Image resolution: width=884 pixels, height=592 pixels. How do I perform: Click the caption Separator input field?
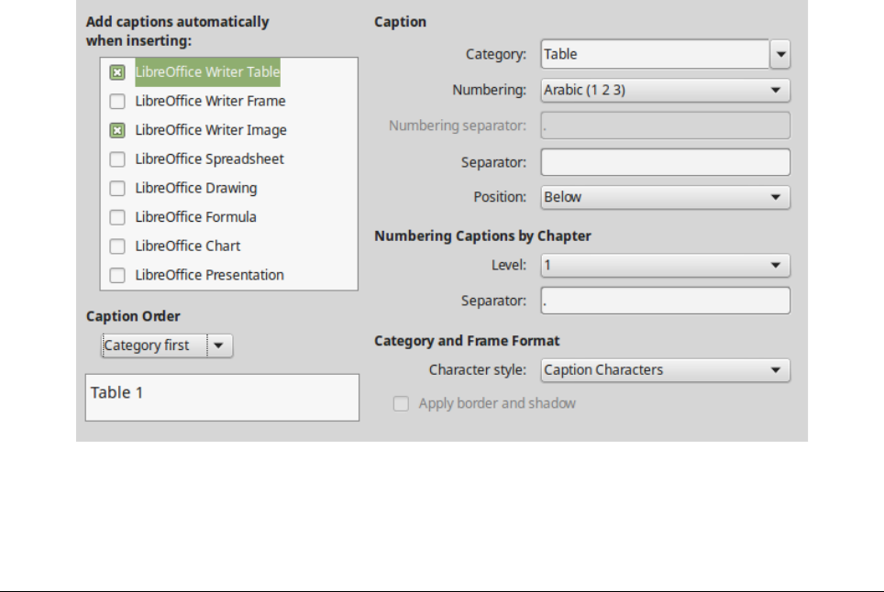tap(665, 162)
